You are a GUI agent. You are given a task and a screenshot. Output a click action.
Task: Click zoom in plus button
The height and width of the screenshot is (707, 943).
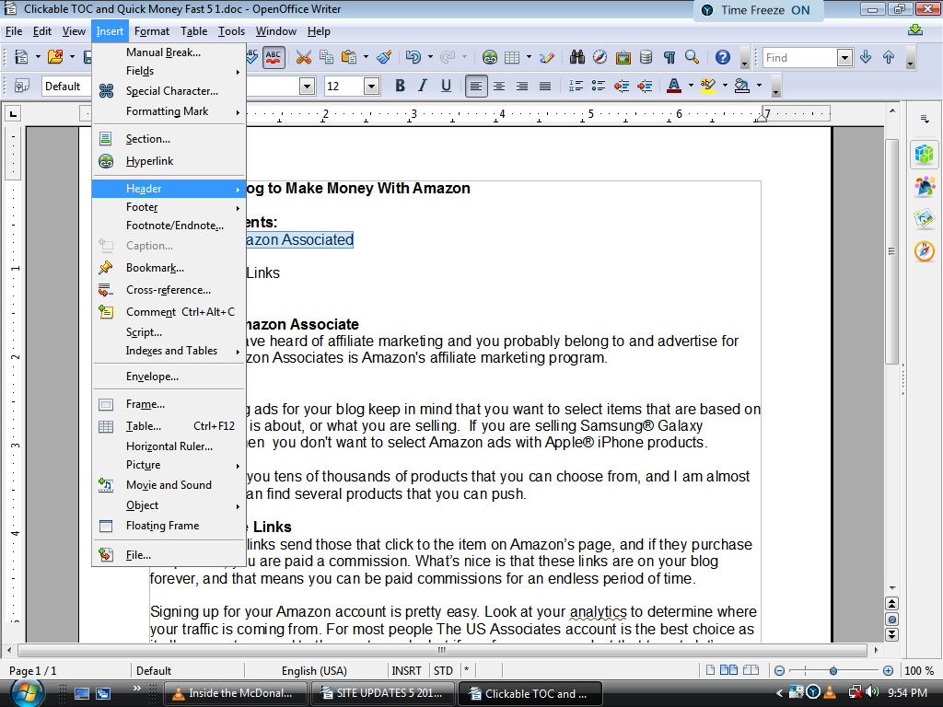(889, 670)
